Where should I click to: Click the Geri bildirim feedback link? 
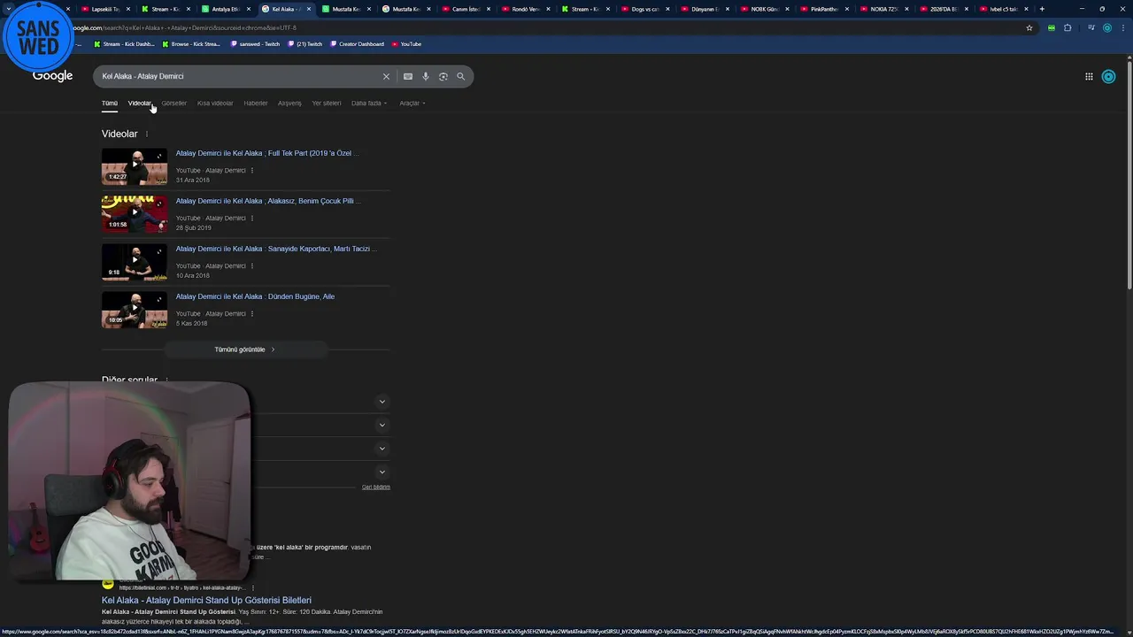pyautogui.click(x=375, y=487)
